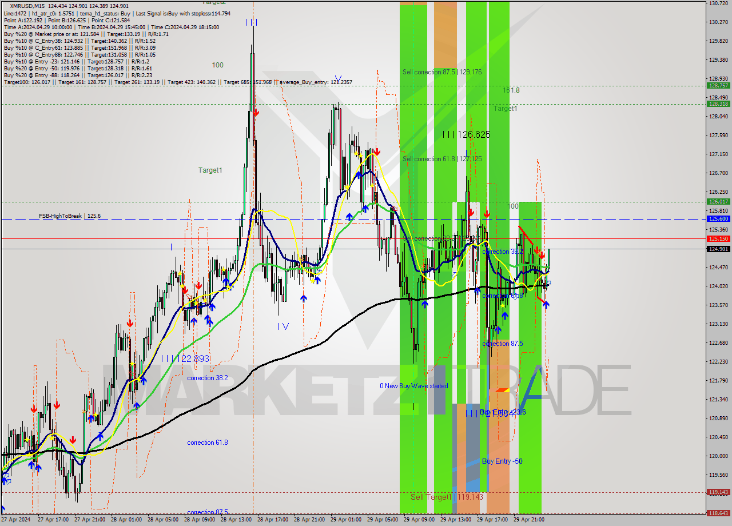Click the '0 New Buy Wave started' label
The width and height of the screenshot is (732, 526).
pyautogui.click(x=414, y=386)
